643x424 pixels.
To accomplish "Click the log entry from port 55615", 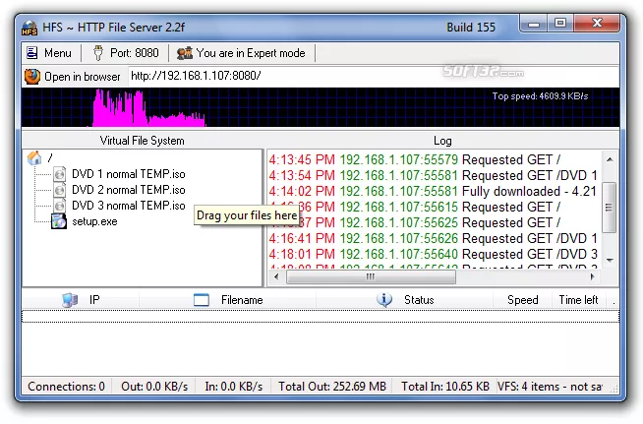I will [415, 207].
